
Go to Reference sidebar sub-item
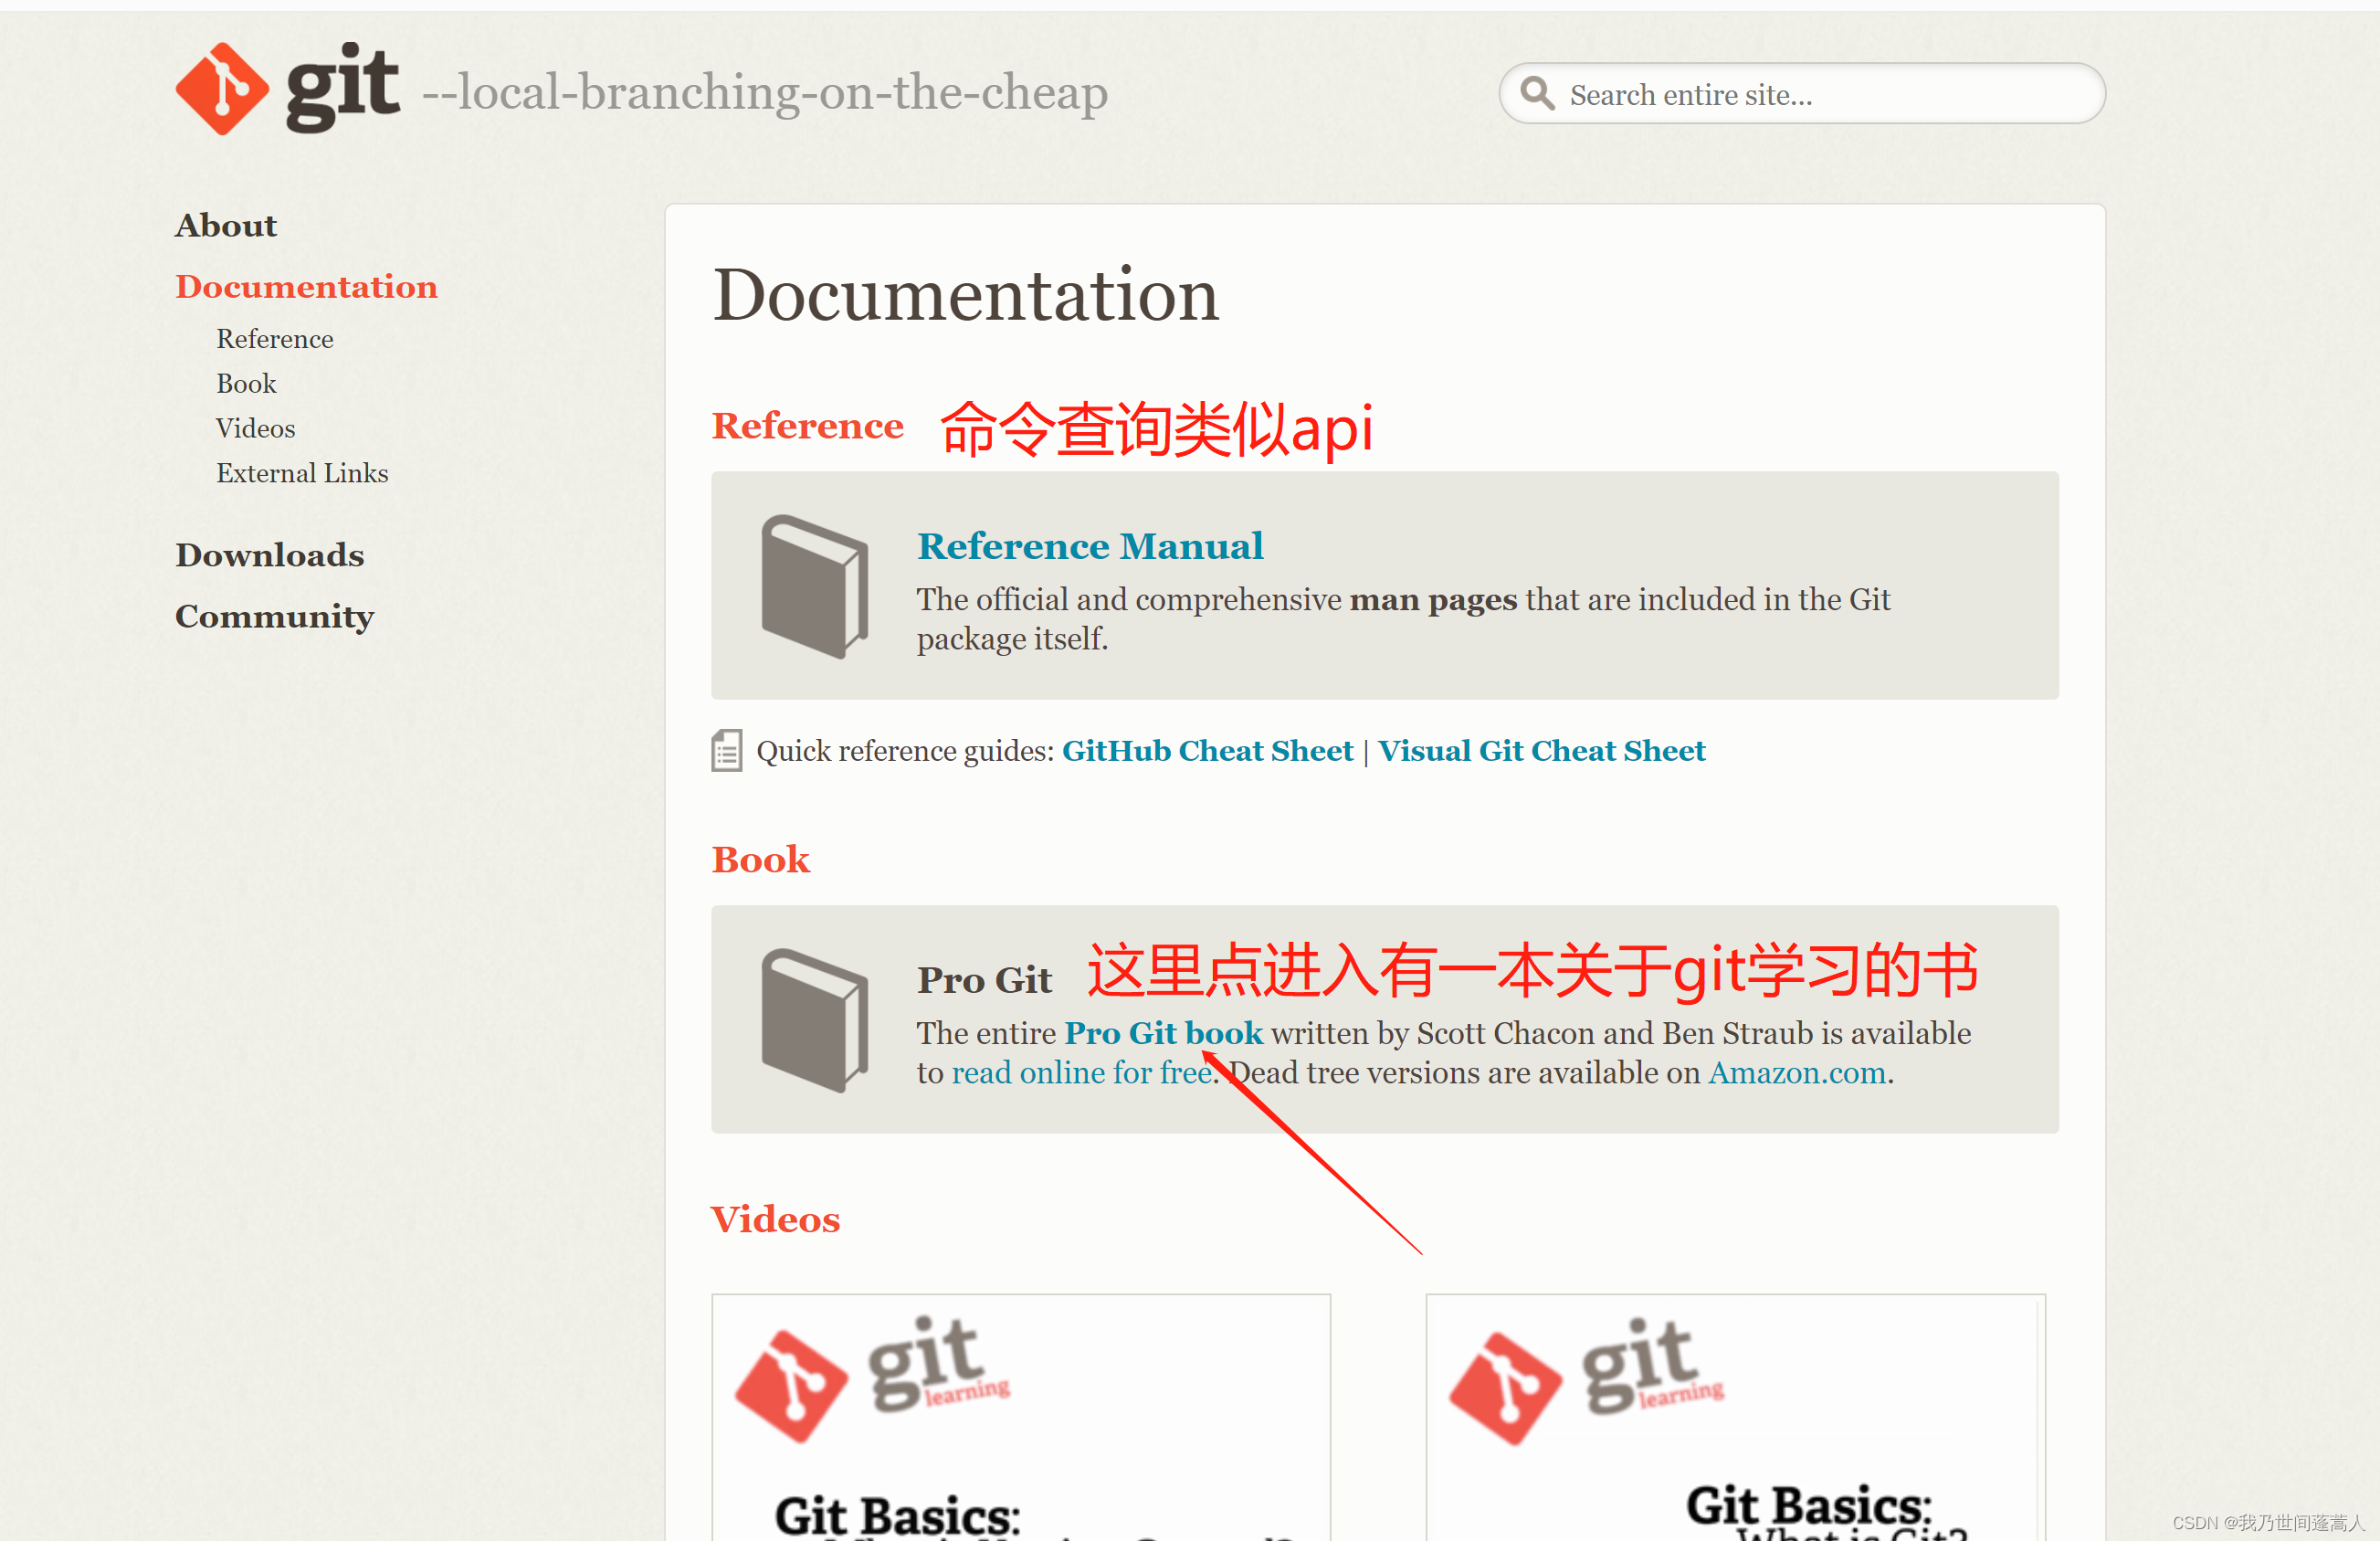(x=275, y=339)
